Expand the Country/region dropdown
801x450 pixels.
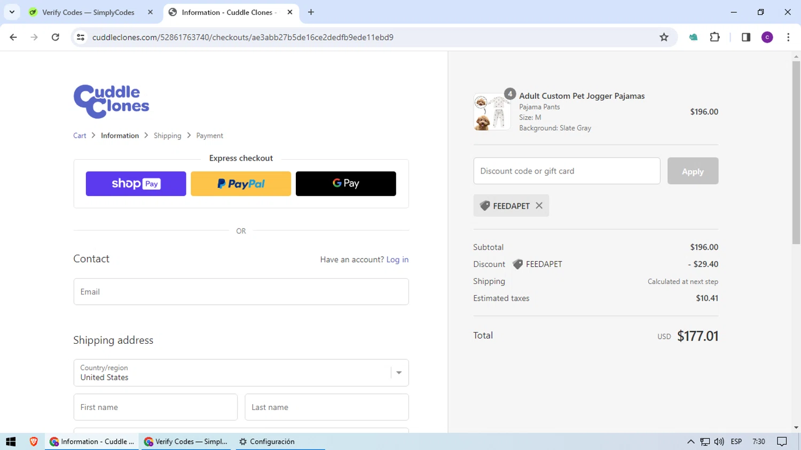241,373
